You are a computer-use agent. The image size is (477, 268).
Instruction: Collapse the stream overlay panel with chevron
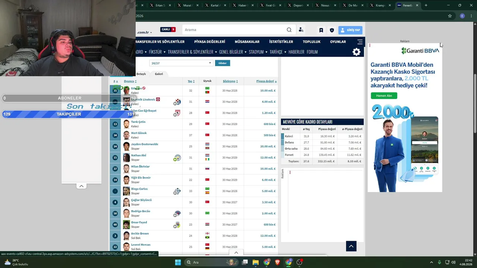tap(81, 186)
